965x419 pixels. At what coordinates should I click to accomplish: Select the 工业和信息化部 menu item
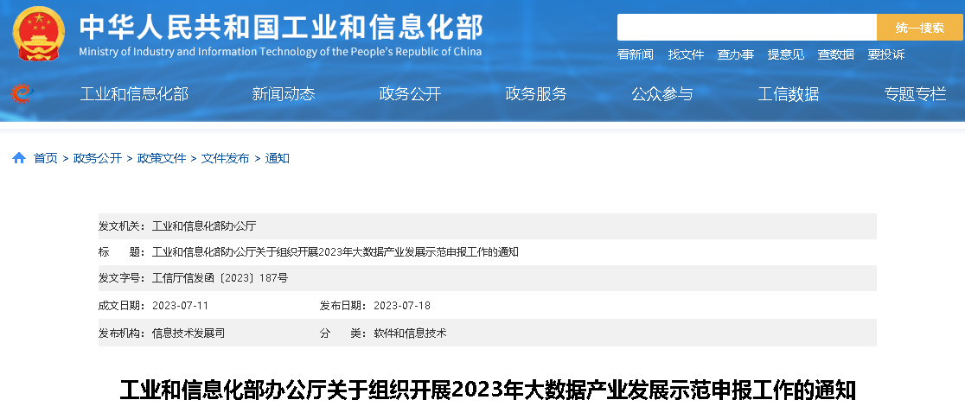pyautogui.click(x=134, y=94)
